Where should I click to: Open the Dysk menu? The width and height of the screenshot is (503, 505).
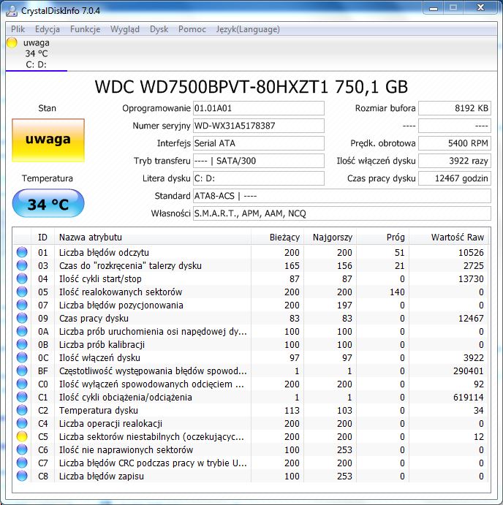pyautogui.click(x=159, y=29)
